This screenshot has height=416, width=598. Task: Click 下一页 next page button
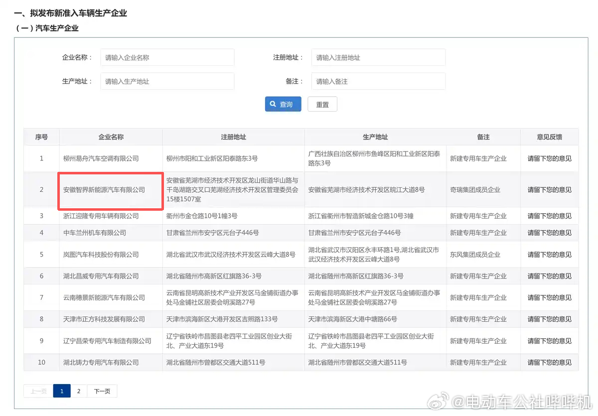102,391
